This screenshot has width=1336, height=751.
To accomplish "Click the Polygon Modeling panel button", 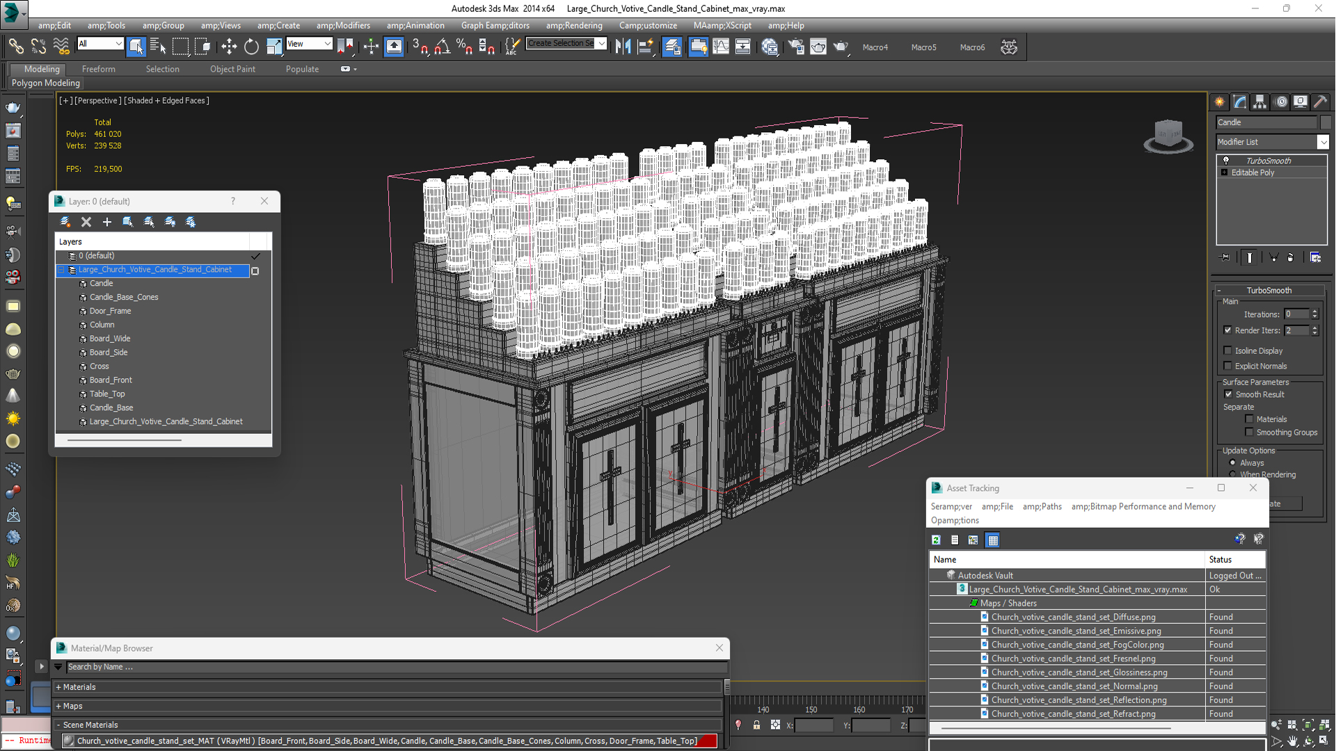I will point(45,83).
